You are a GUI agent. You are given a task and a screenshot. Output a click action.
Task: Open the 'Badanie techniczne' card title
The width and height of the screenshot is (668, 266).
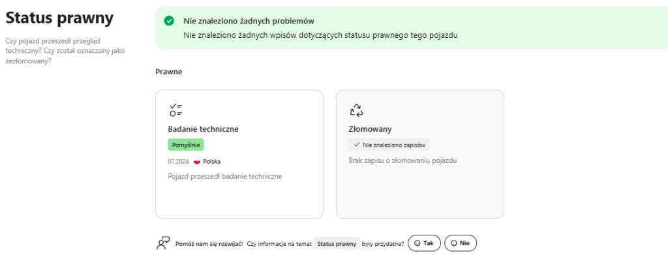point(203,129)
